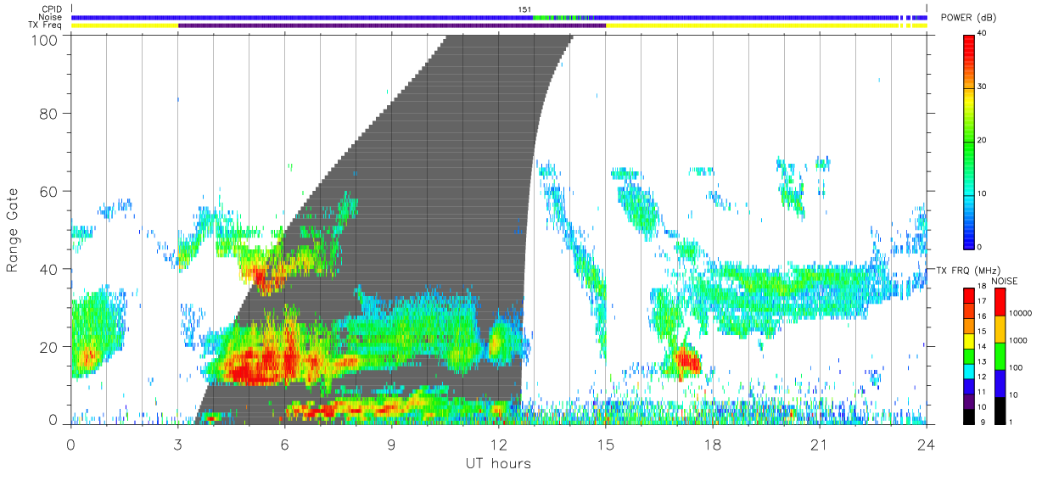
Task: Click the CPID value 151
Action: [524, 8]
